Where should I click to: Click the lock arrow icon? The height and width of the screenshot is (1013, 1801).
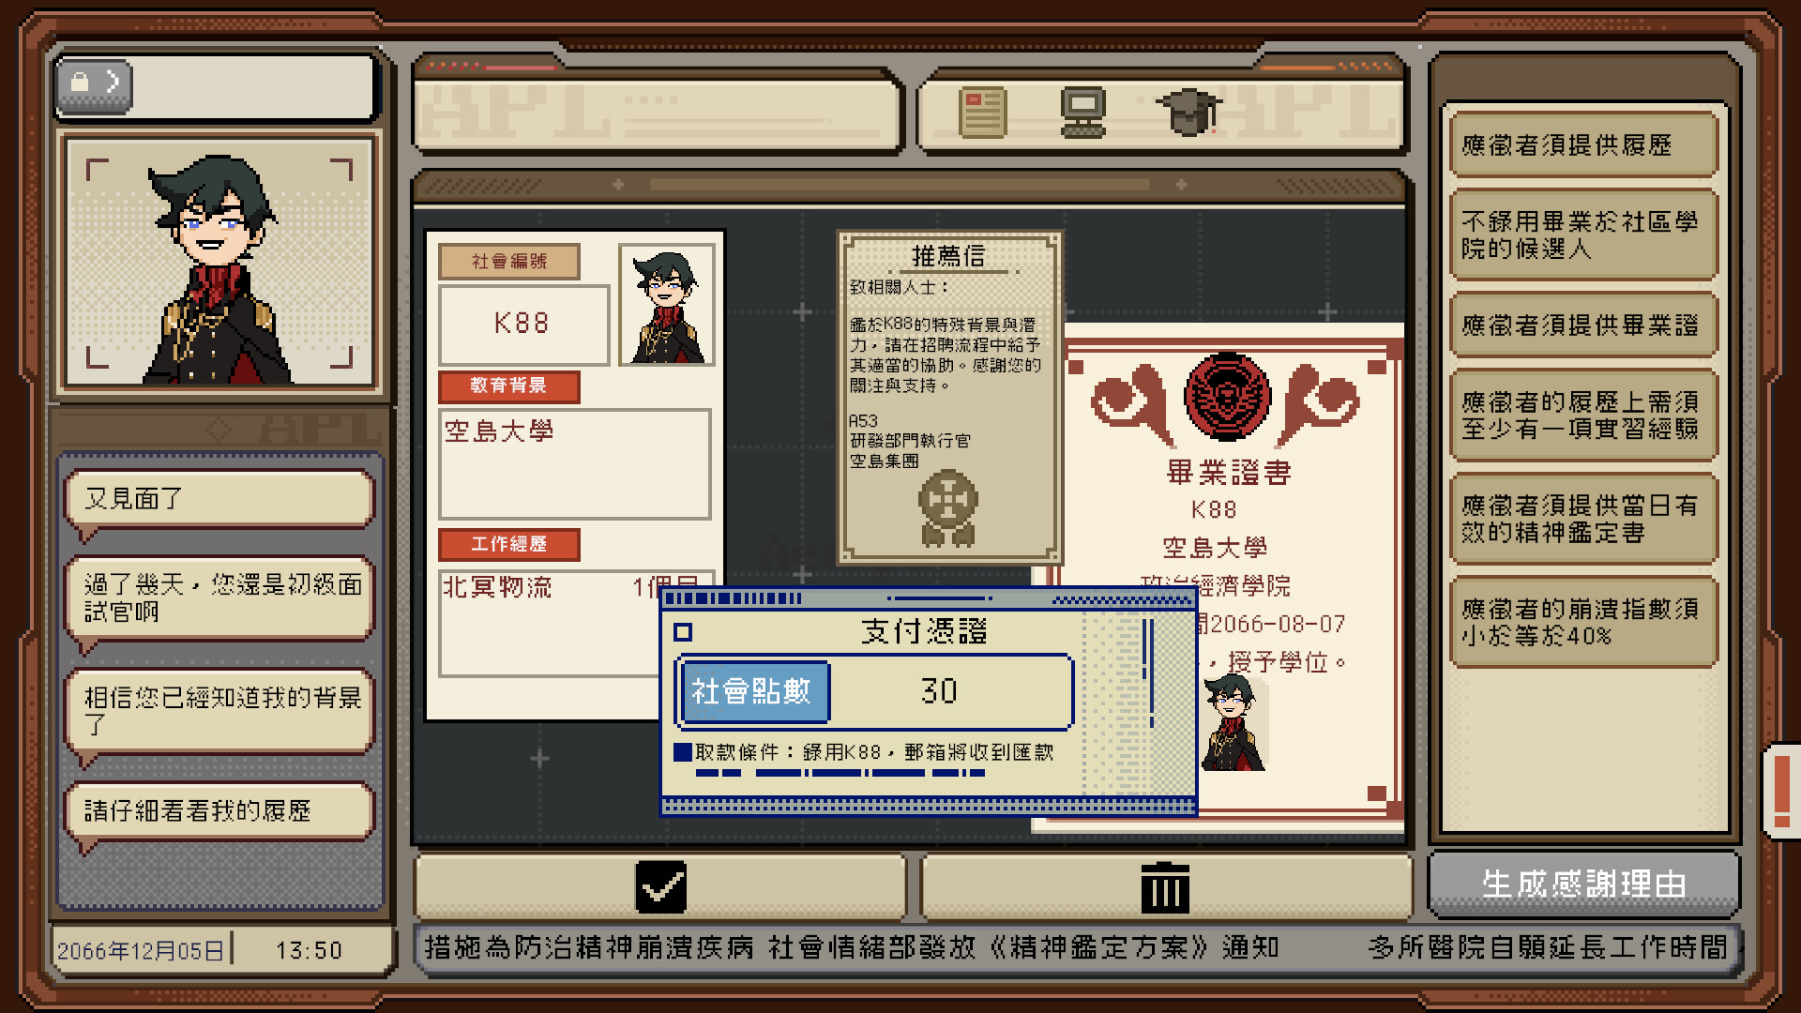pos(95,83)
